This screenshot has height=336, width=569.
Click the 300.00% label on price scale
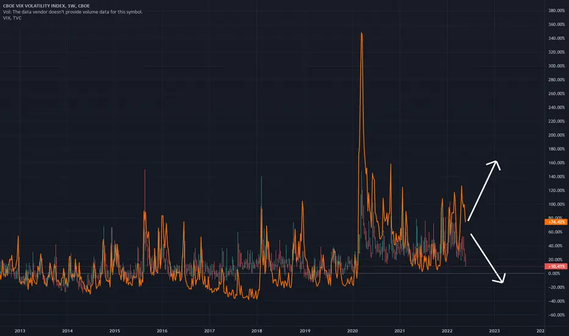556,66
